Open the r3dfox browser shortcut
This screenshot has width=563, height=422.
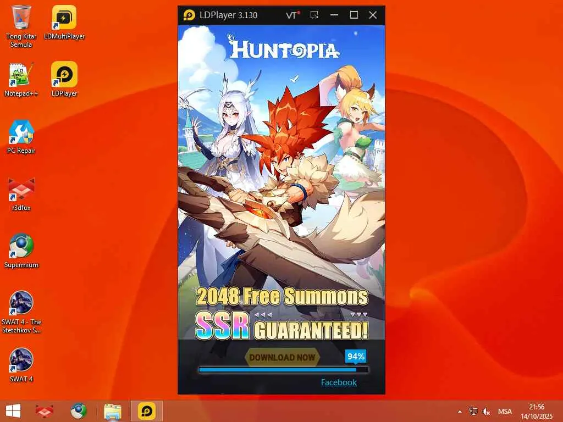[21, 194]
